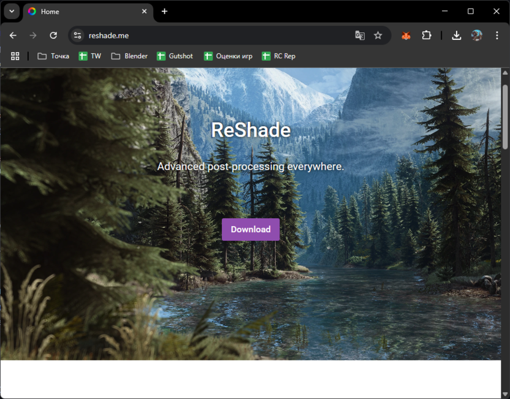Screen dimensions: 510x399
Task: Open the Gutshot bookmark
Action: (175, 56)
